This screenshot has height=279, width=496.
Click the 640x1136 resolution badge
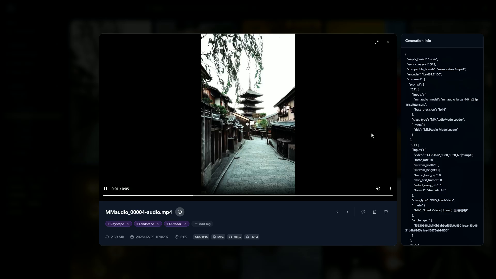click(201, 237)
